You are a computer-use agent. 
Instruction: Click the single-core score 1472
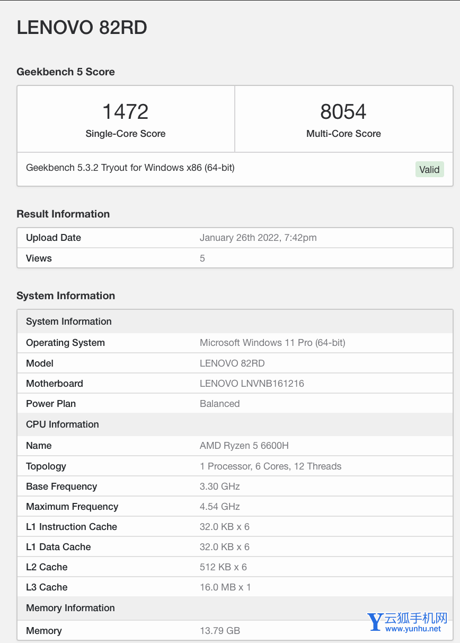point(126,112)
